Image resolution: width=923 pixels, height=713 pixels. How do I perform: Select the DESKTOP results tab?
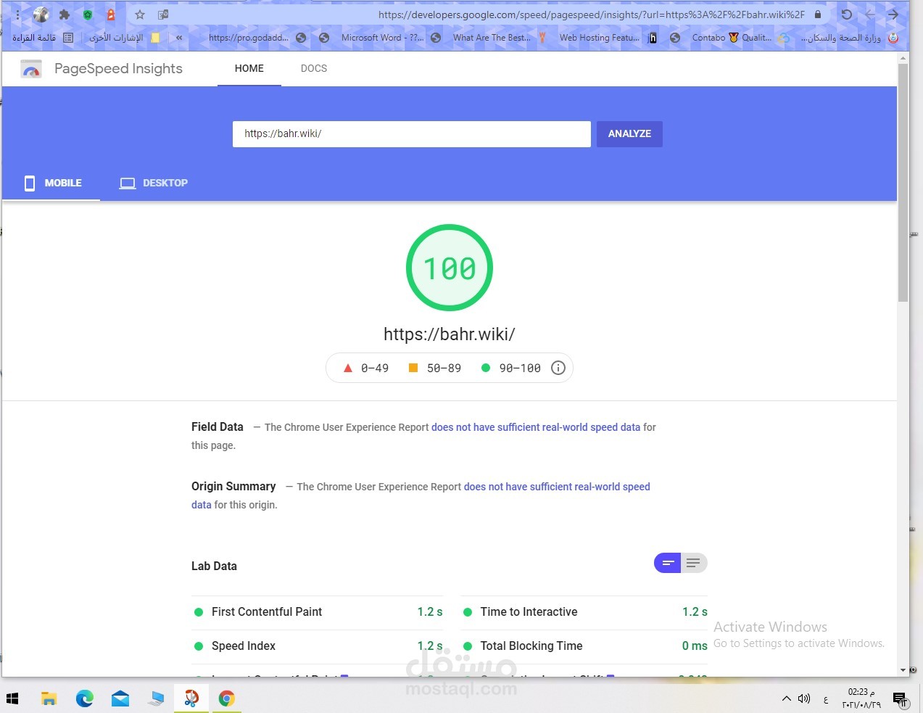pos(154,184)
